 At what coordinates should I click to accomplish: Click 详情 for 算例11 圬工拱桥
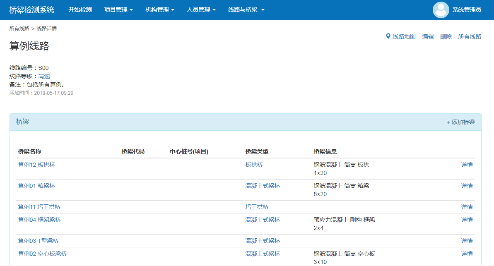click(x=467, y=207)
